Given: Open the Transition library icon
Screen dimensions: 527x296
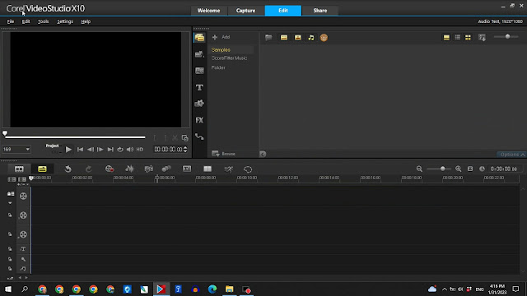Looking at the screenshot, I should pyautogui.click(x=199, y=71).
